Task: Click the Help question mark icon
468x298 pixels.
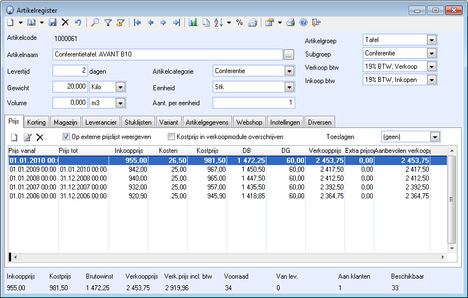Action: point(303,23)
